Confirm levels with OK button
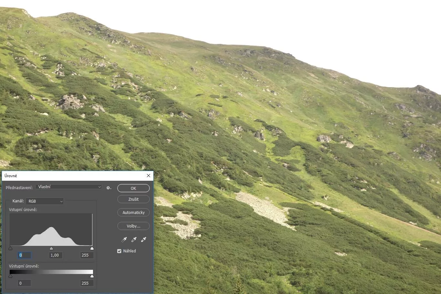Viewport: 441px width, 294px height. click(133, 188)
